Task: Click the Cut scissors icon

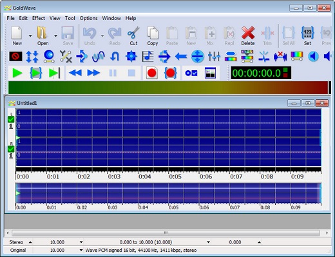Action: 133,35
